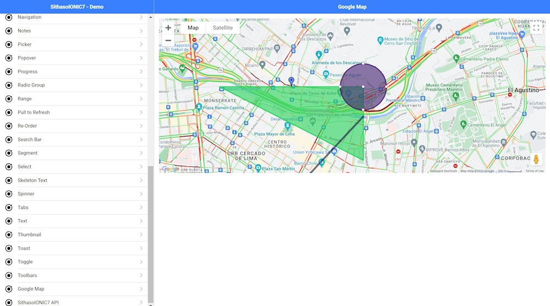Screen dimensions: 550x306
Task: Click the Cementerio El Ángel map marker
Action: pos(463,124)
